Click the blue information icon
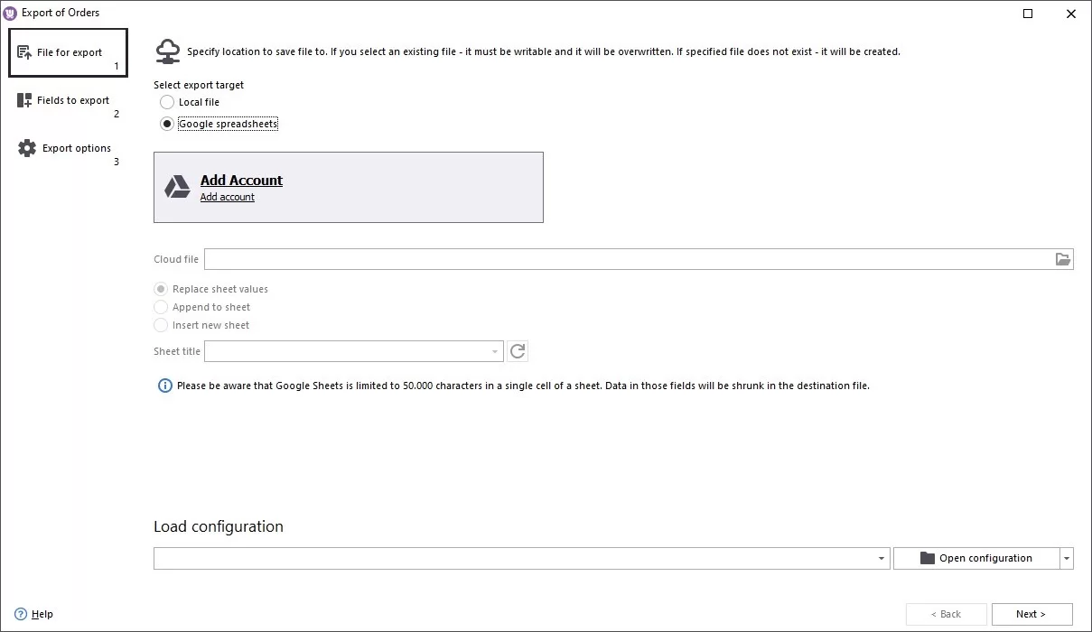1092x632 pixels. (x=164, y=386)
